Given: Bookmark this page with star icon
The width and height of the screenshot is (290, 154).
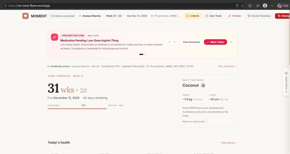Looking at the screenshot, I should (x=243, y=6).
